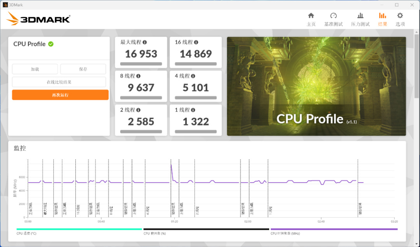The width and height of the screenshot is (420, 247).
Task: Click info icon next to 16 线程
Action: pos(196,42)
